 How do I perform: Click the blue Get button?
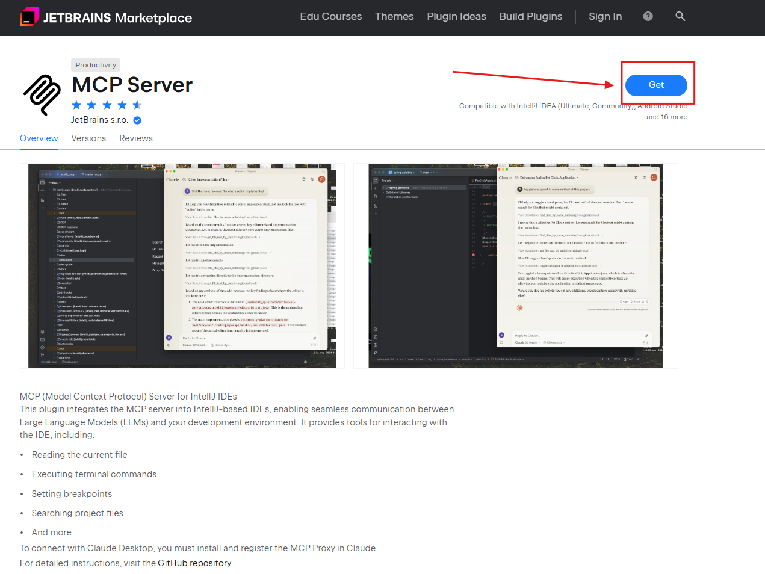pyautogui.click(x=656, y=85)
